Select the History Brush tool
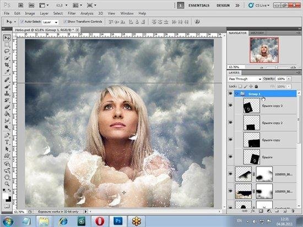Image resolution: width=303 pixels, height=227 pixels. tap(7, 100)
